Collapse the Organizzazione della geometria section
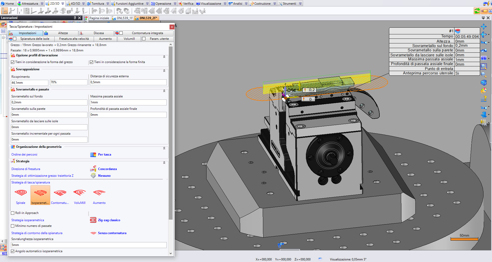Viewport: 492px width, 262px height. tap(164, 148)
